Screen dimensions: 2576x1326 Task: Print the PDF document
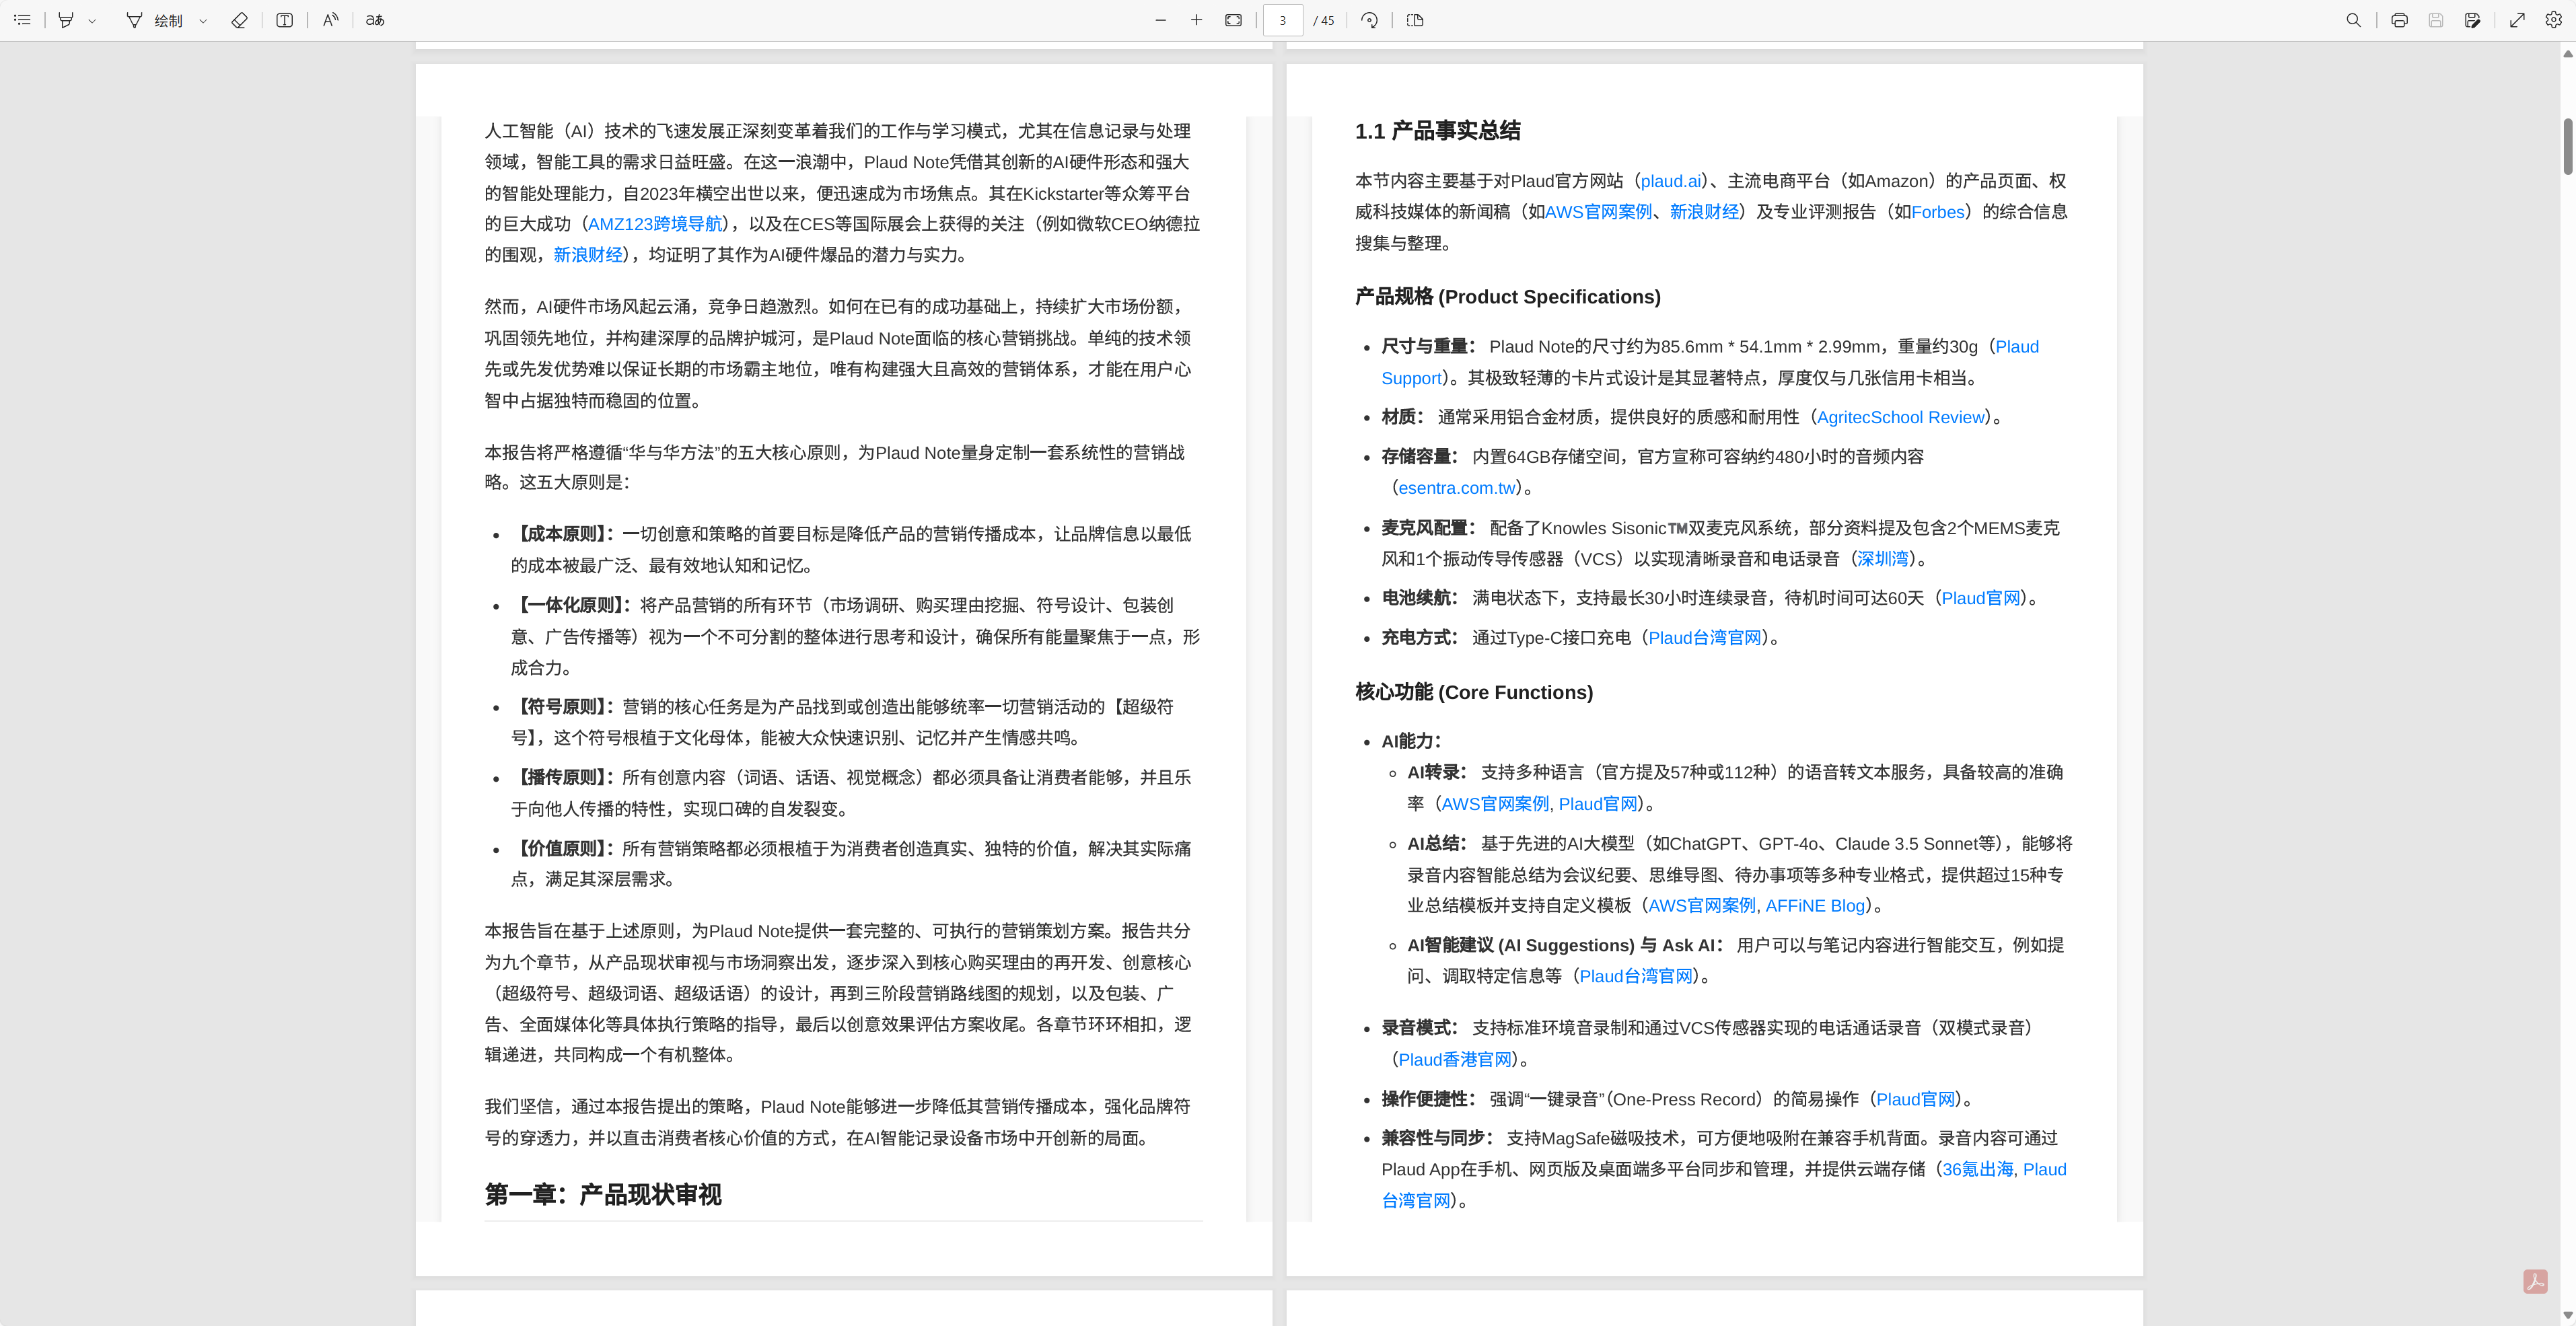(x=2399, y=20)
